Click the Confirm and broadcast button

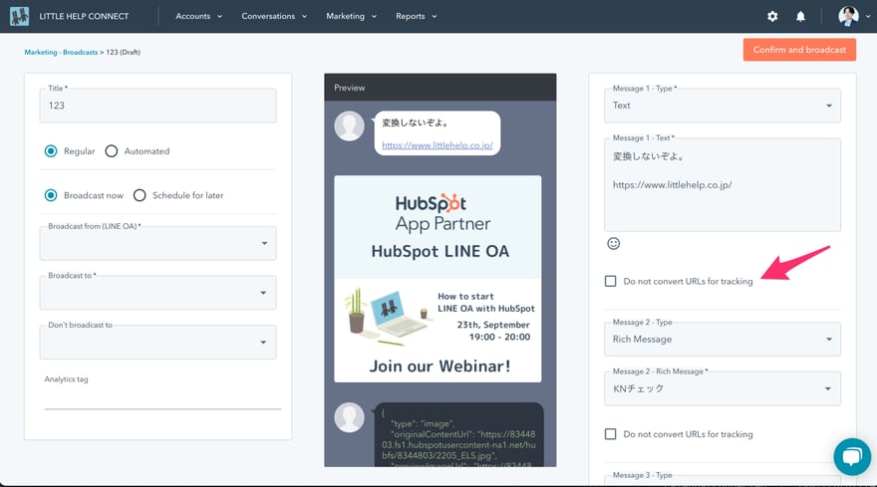click(798, 50)
